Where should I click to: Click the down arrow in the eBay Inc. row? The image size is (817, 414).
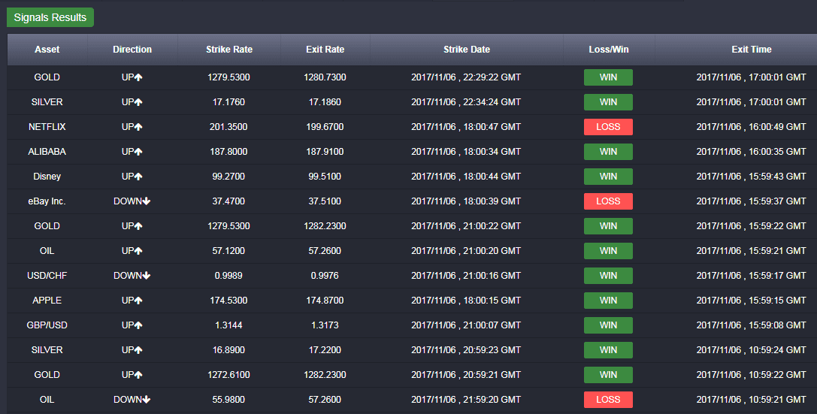pyautogui.click(x=147, y=201)
